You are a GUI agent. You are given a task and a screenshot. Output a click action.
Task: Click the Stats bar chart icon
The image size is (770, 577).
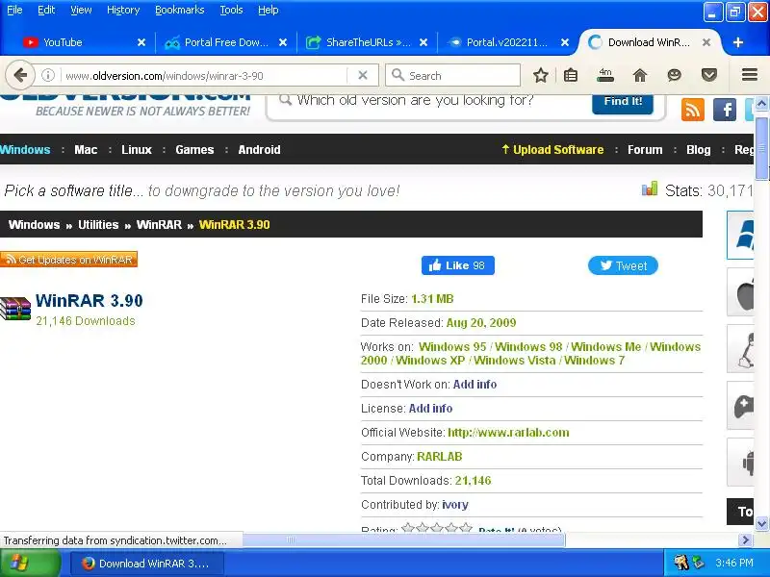649,188
